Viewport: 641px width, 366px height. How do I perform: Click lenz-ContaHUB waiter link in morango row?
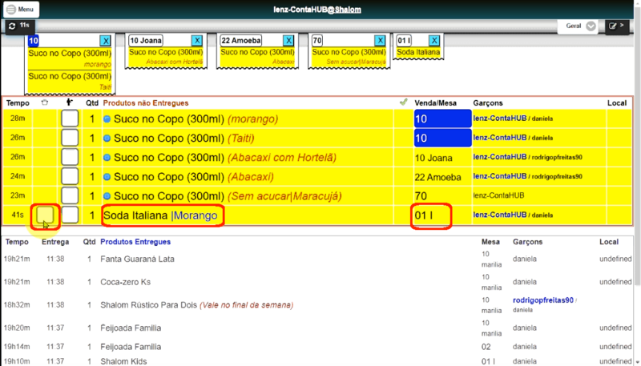point(499,119)
